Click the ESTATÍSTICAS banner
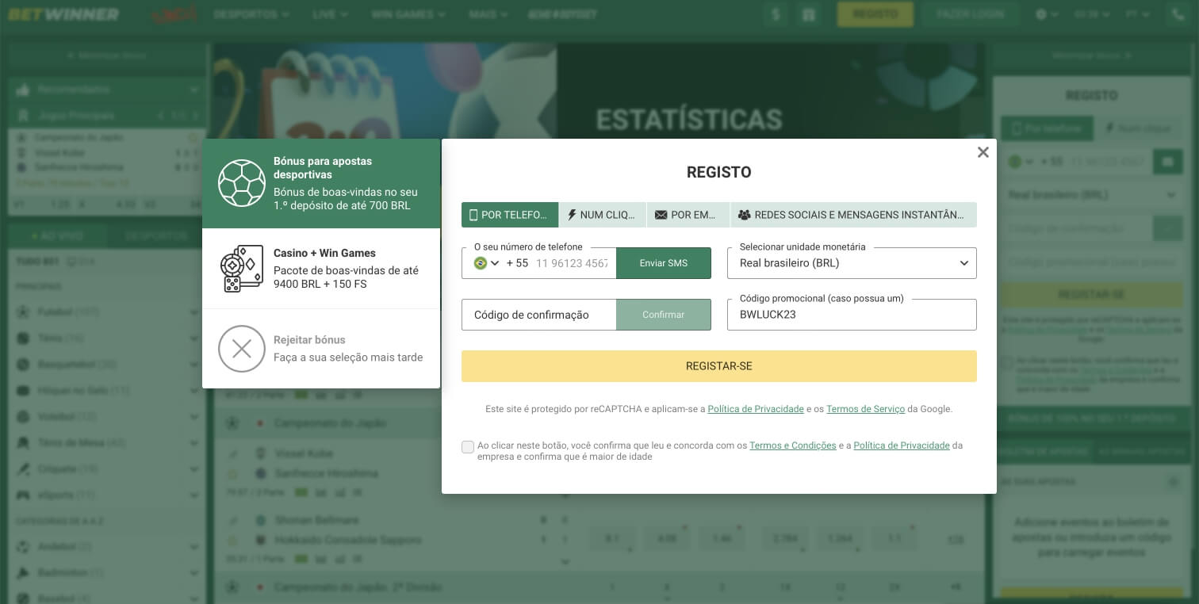This screenshot has height=604, width=1199. click(689, 120)
